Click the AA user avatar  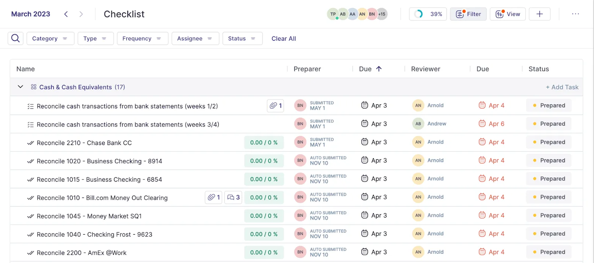(352, 14)
